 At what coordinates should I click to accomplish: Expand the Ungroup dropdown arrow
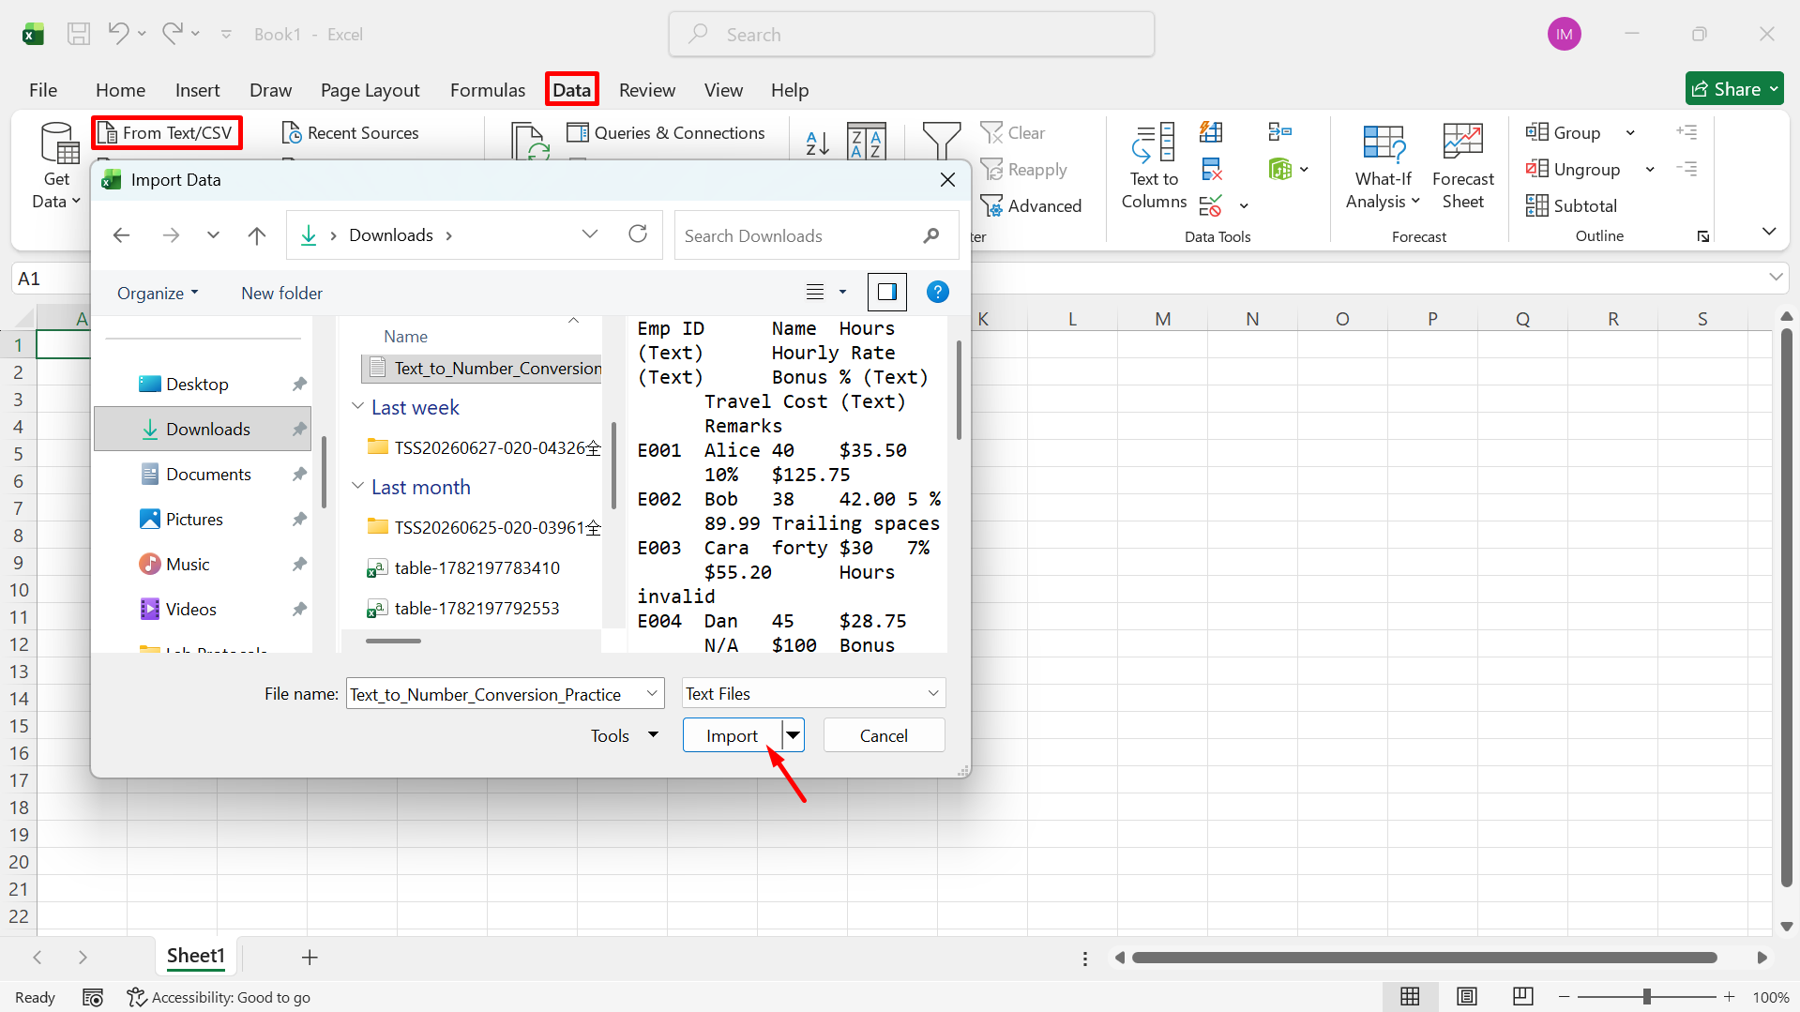pyautogui.click(x=1650, y=170)
